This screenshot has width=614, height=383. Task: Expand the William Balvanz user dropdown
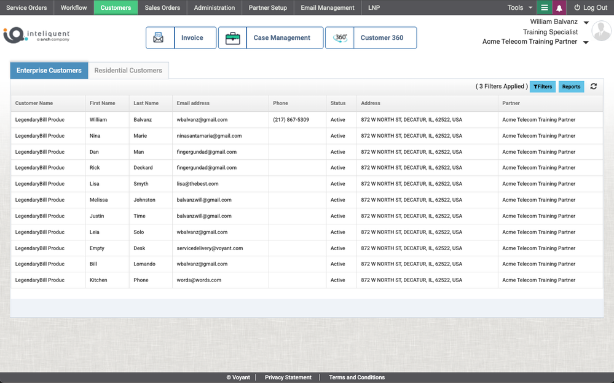coord(586,22)
